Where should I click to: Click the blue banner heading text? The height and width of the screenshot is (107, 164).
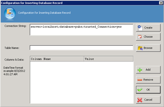pyautogui.click(x=44, y=13)
